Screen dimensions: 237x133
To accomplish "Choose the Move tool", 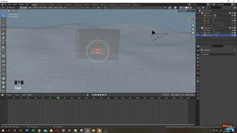I will tap(3, 25).
